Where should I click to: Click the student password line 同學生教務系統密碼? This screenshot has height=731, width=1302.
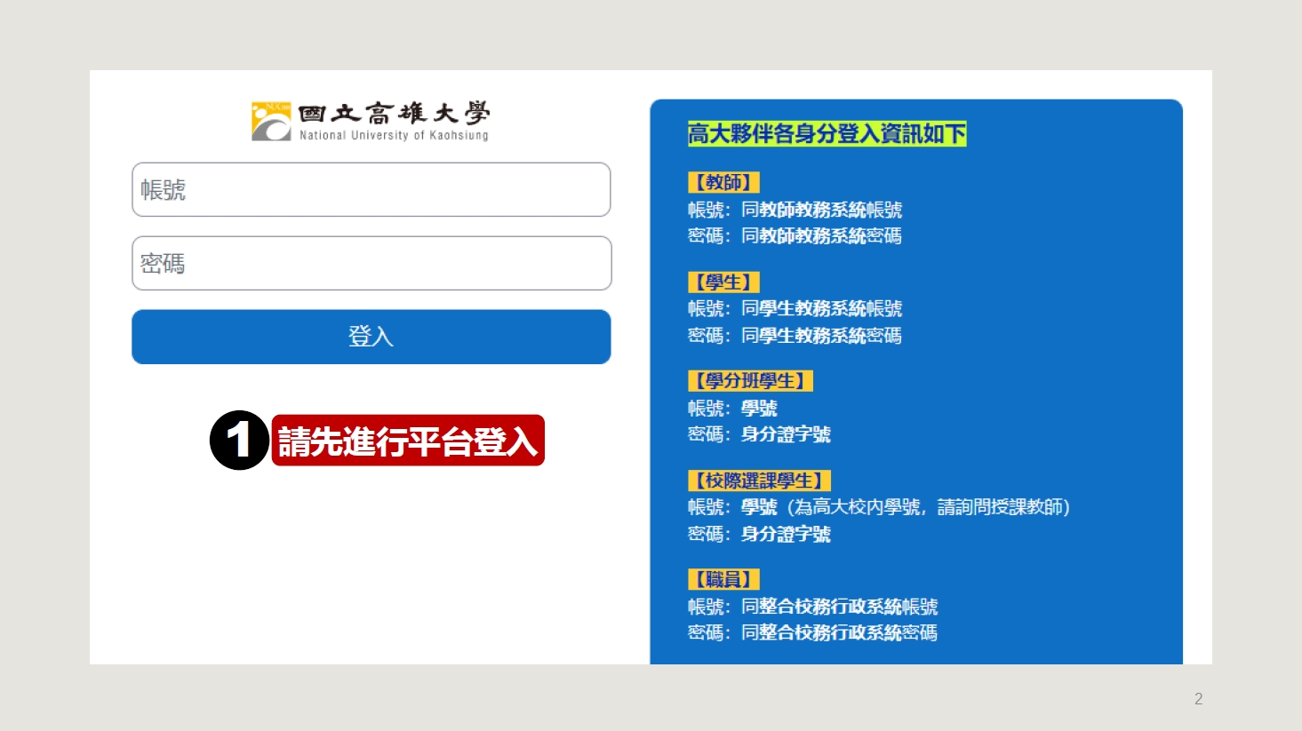(821, 336)
